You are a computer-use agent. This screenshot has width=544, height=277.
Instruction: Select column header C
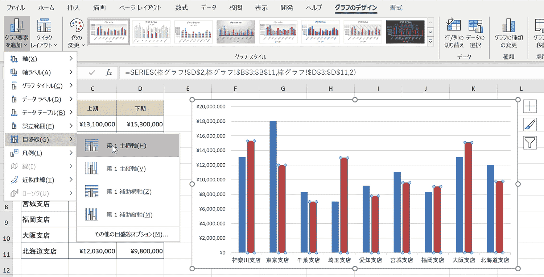pos(92,89)
